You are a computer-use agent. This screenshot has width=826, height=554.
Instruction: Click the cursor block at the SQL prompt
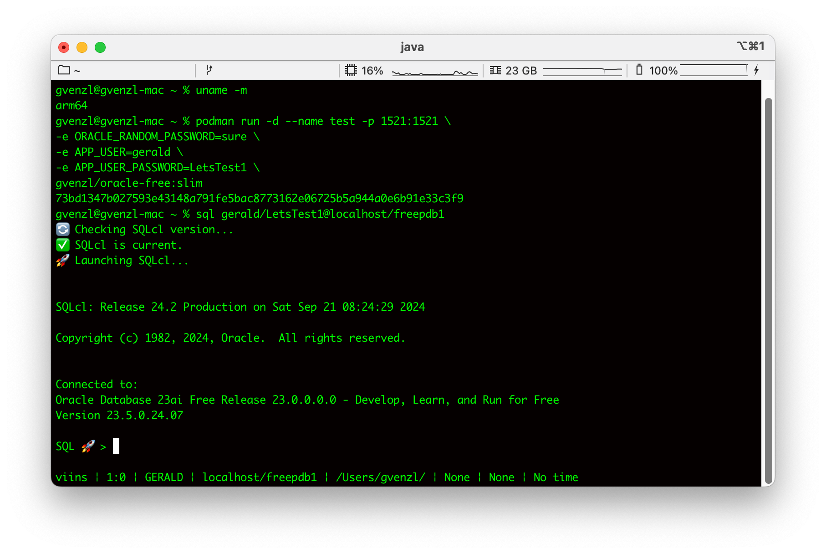click(x=116, y=446)
